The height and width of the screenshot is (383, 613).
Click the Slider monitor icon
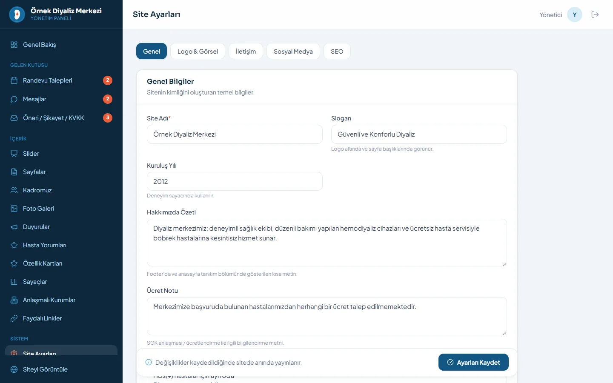(14, 154)
